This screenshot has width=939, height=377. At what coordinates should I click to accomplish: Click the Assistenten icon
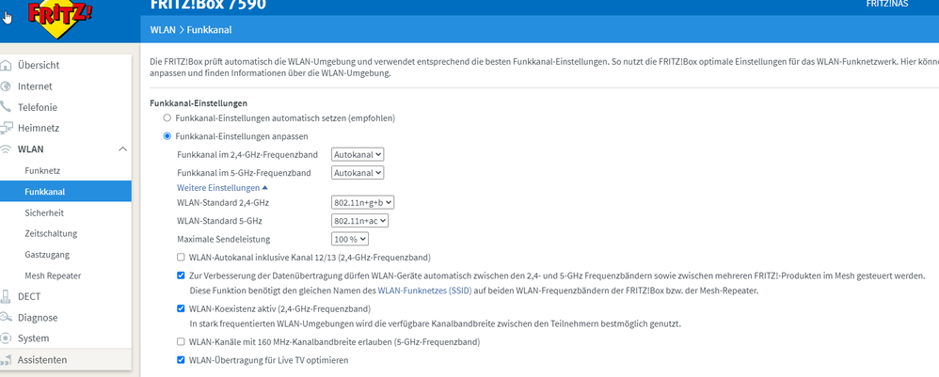[x=6, y=360]
